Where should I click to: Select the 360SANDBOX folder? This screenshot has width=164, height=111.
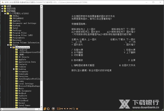point(19,18)
